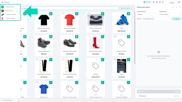Toggle favorite star on Botas para lluvia
Viewport: 182px width, 102px height.
click(129, 37)
